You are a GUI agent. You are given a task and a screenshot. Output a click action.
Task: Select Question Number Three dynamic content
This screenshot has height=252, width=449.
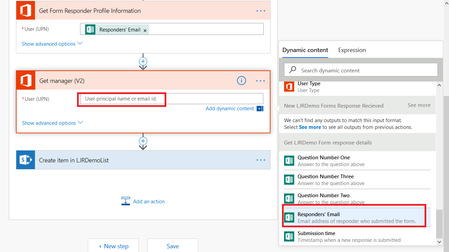point(357,180)
